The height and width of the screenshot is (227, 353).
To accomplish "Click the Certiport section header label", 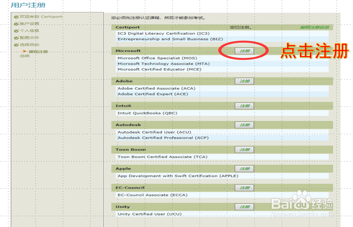I will coord(128,27).
